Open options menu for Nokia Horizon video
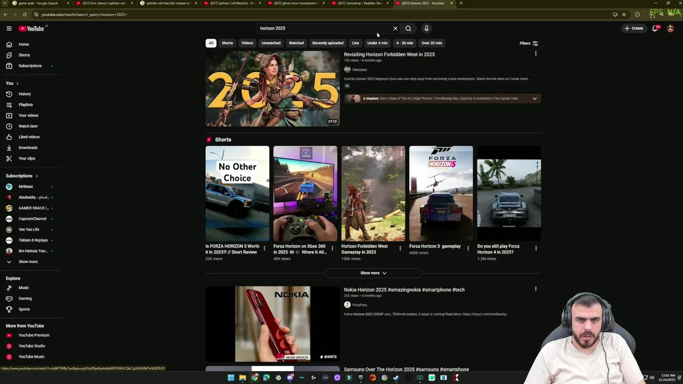 pyautogui.click(x=536, y=289)
